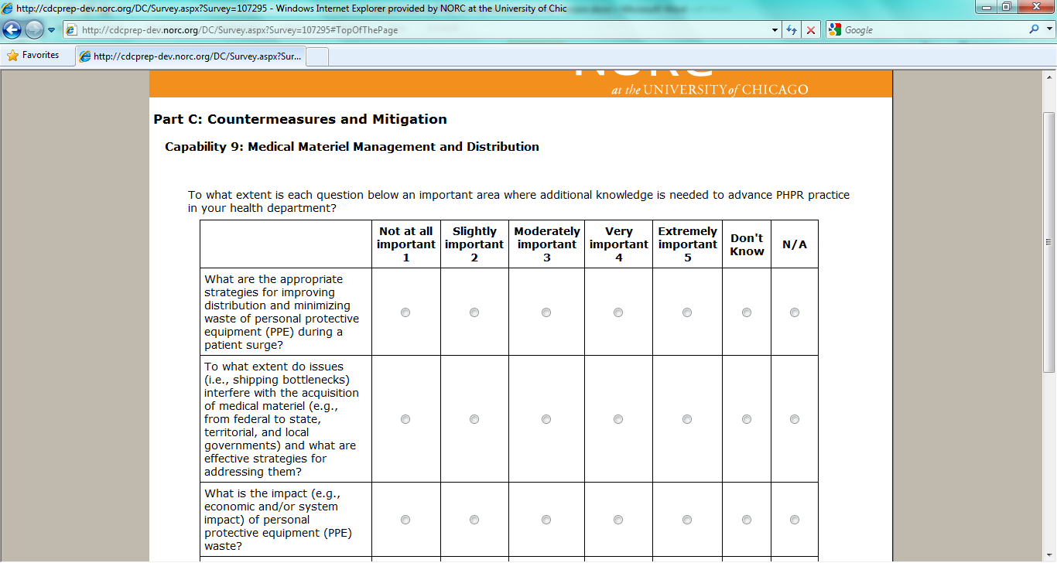This screenshot has width=1057, height=563.
Task: Click the search magnifier icon
Action: point(1034,30)
